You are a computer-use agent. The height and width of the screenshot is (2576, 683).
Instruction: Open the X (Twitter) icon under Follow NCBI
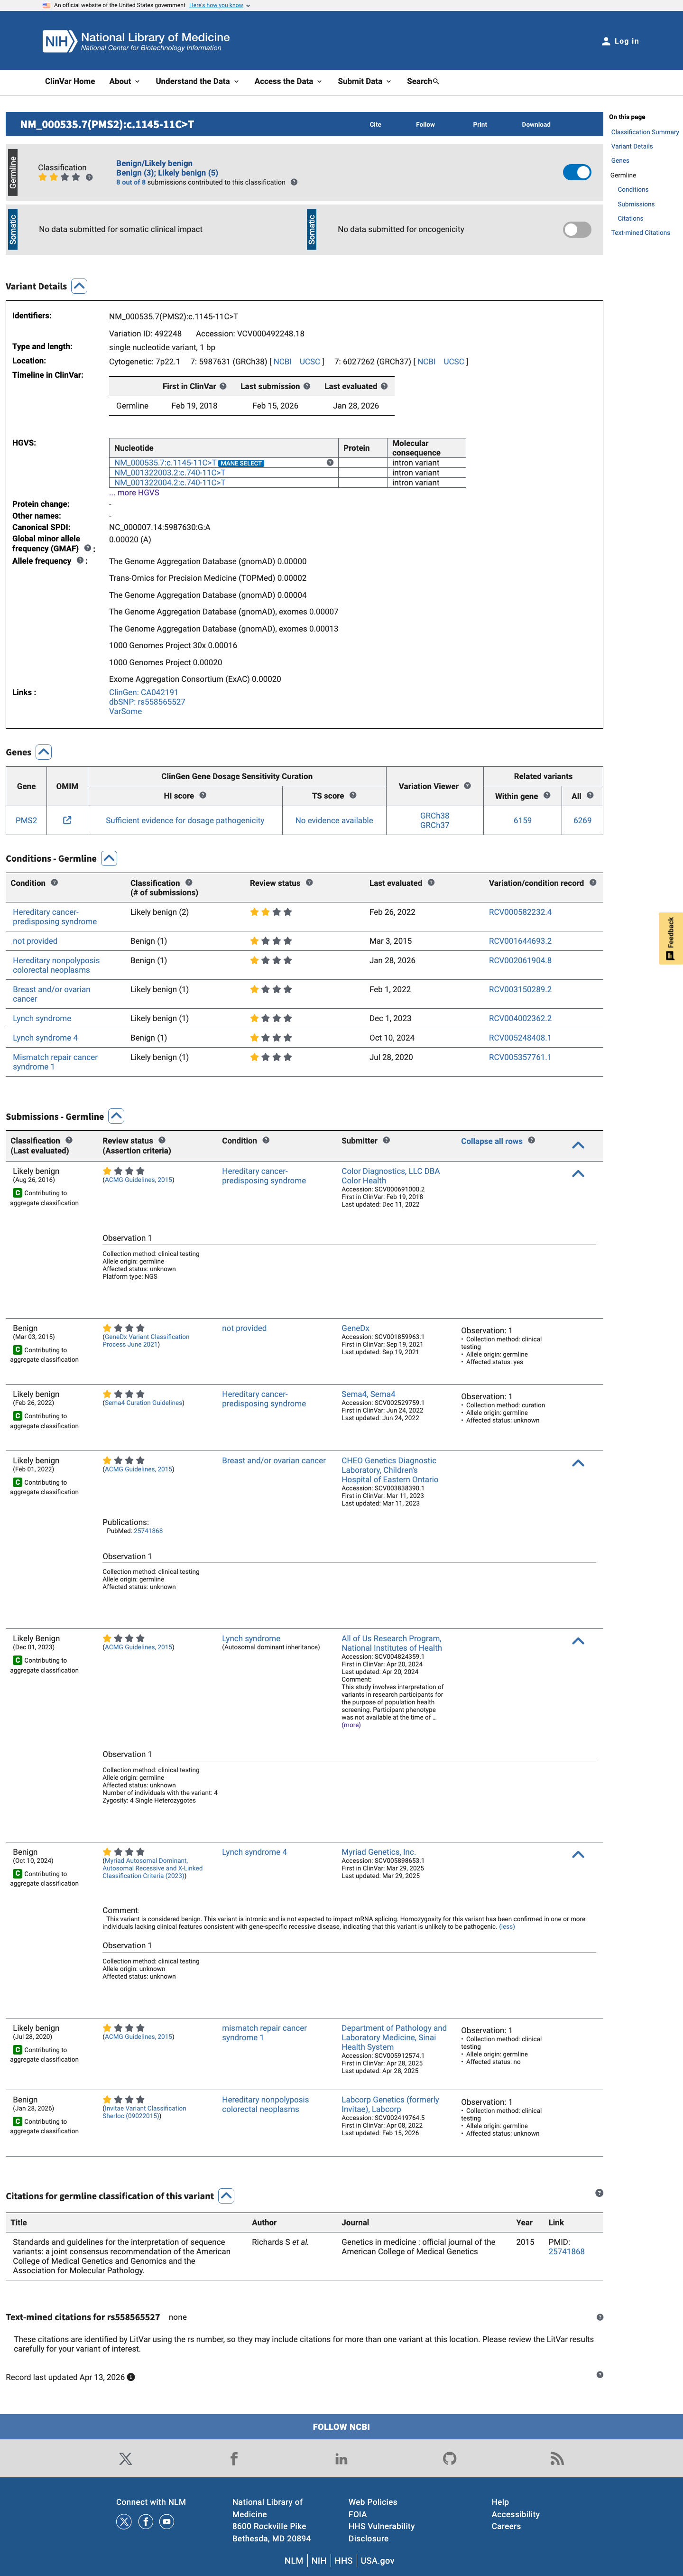[x=125, y=2458]
